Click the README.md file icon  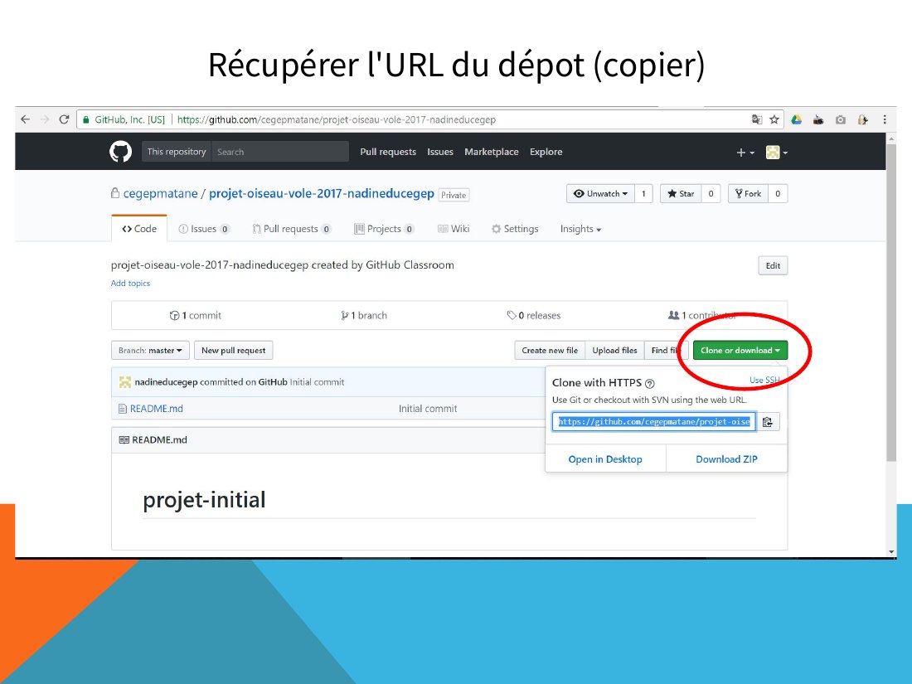[123, 409]
